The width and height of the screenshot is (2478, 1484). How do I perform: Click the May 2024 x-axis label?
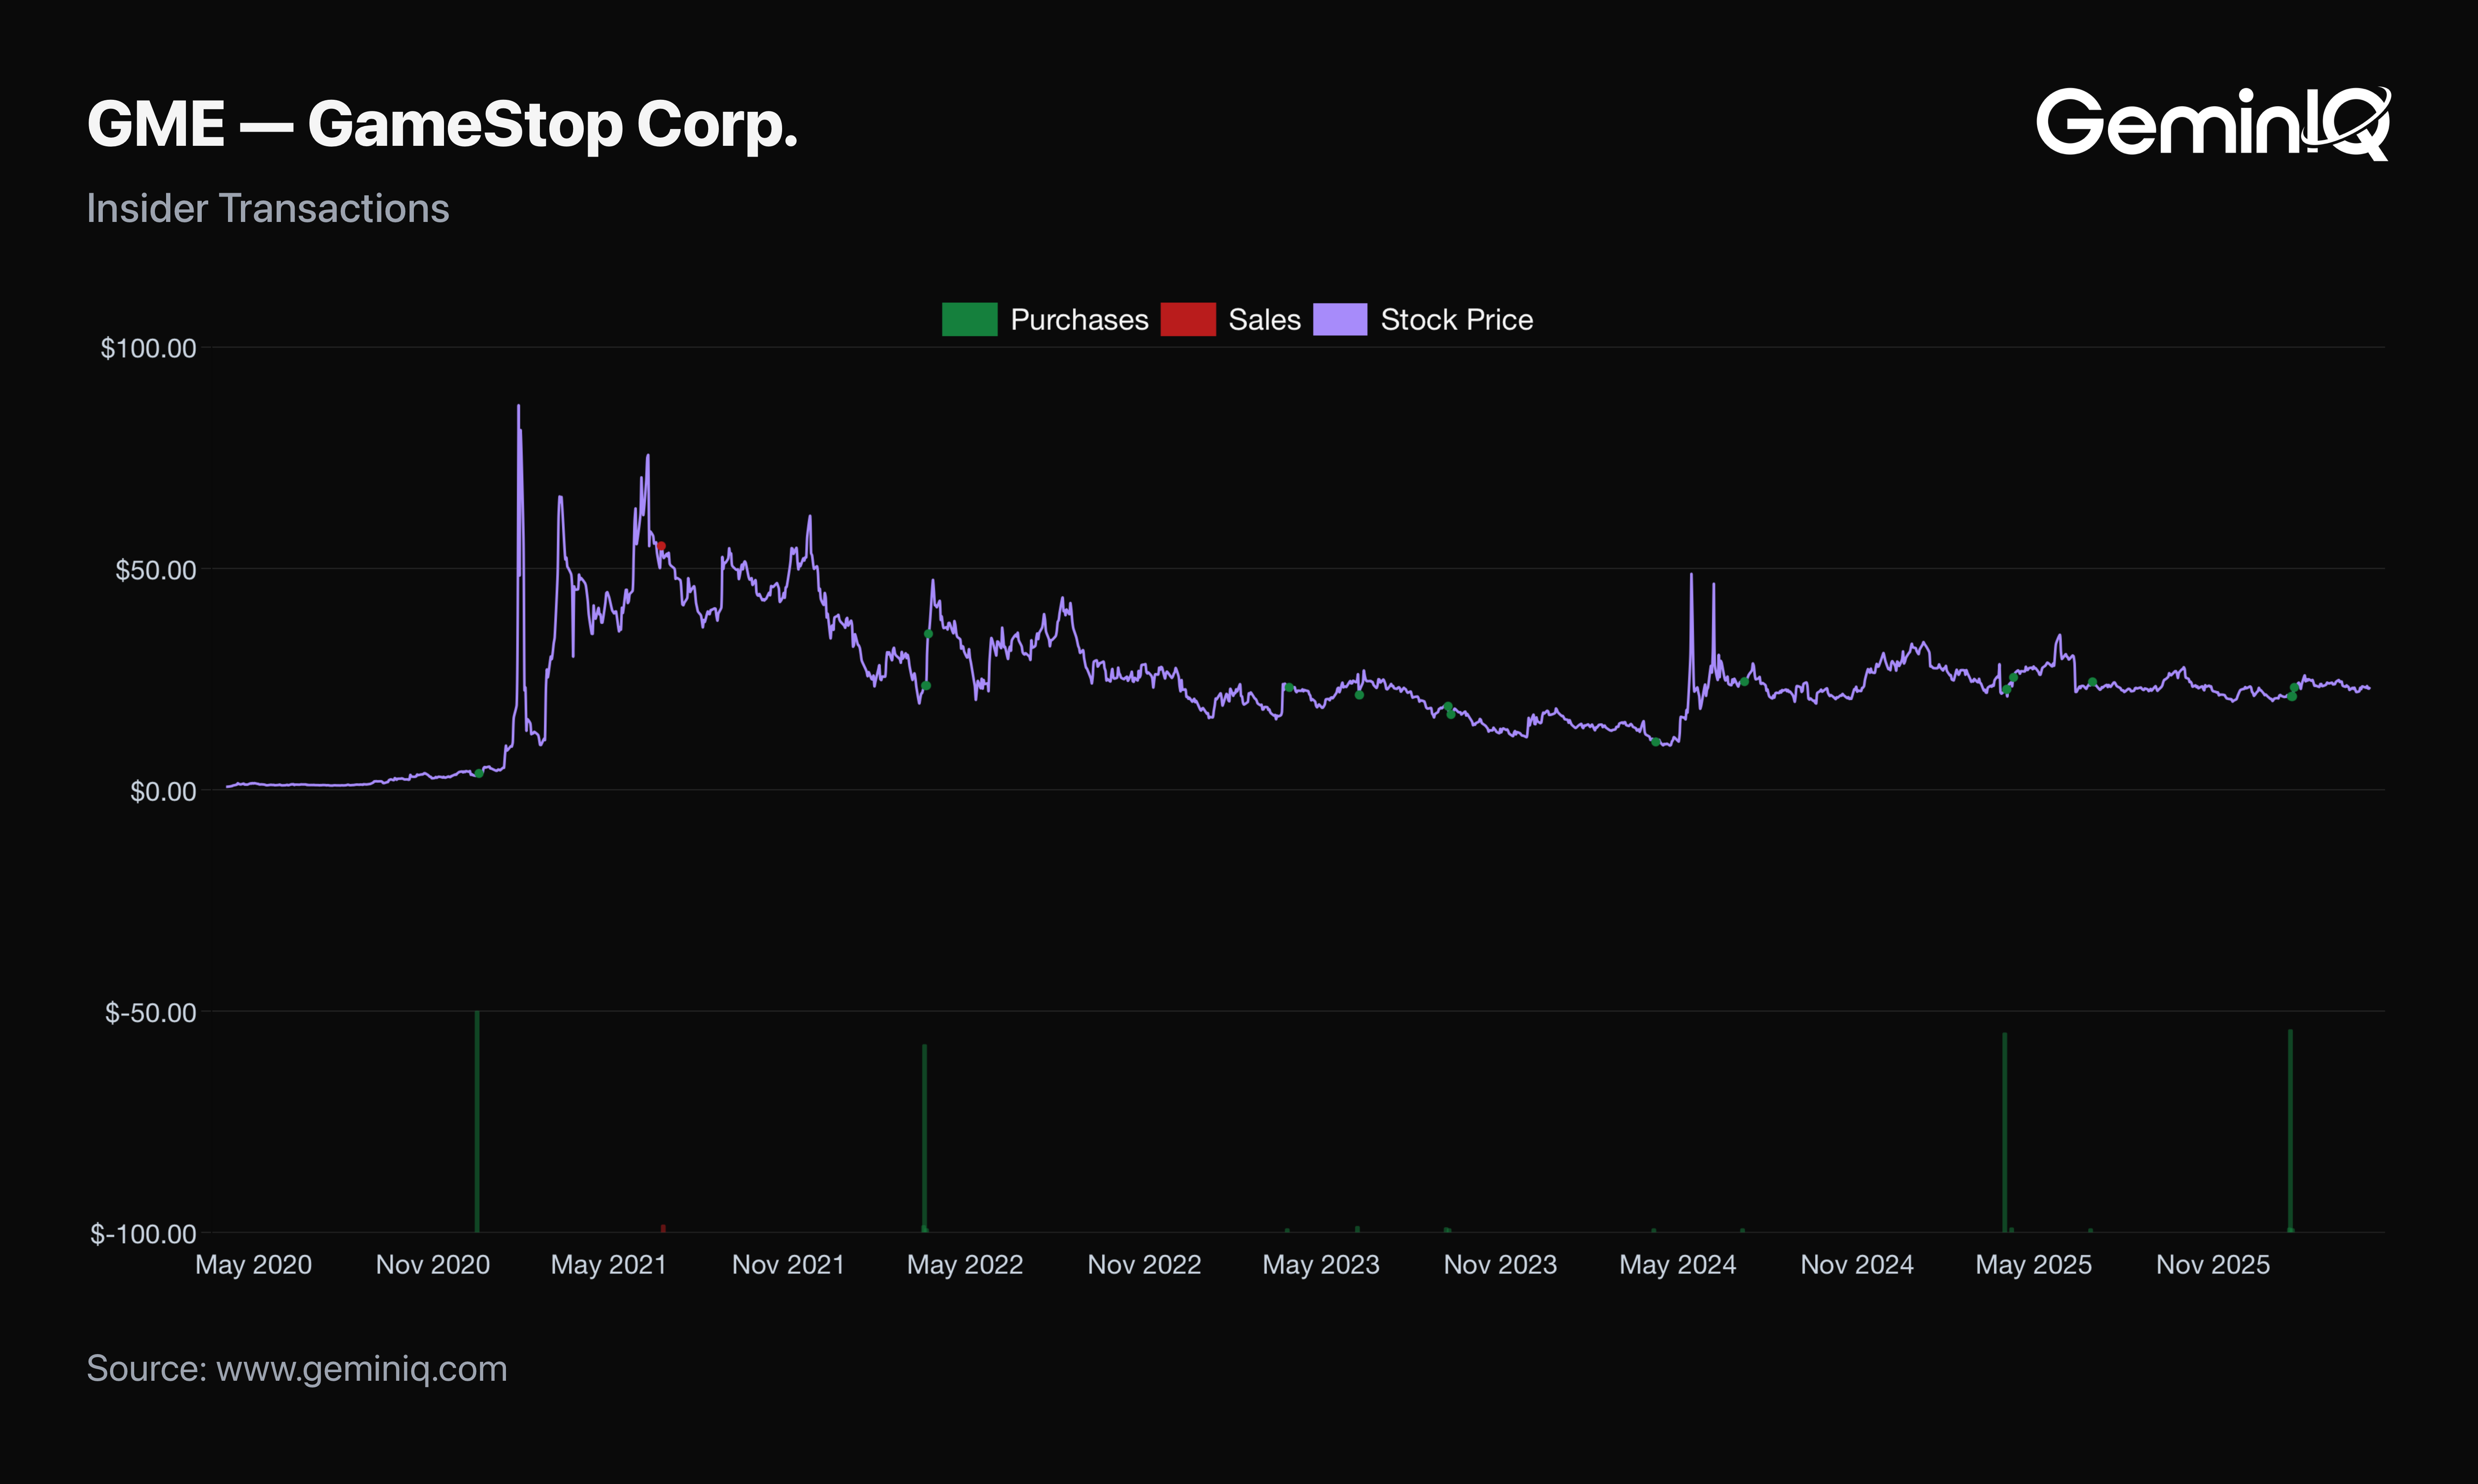tap(1677, 1265)
